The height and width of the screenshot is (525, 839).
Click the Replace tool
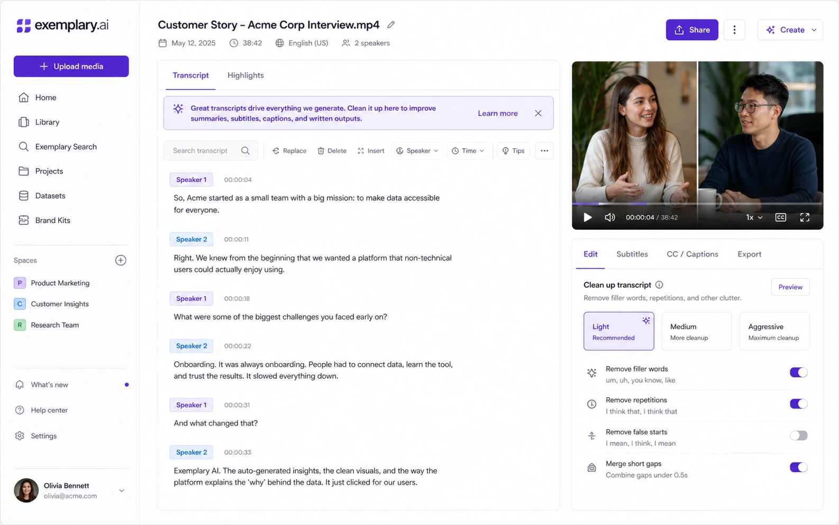[289, 151]
